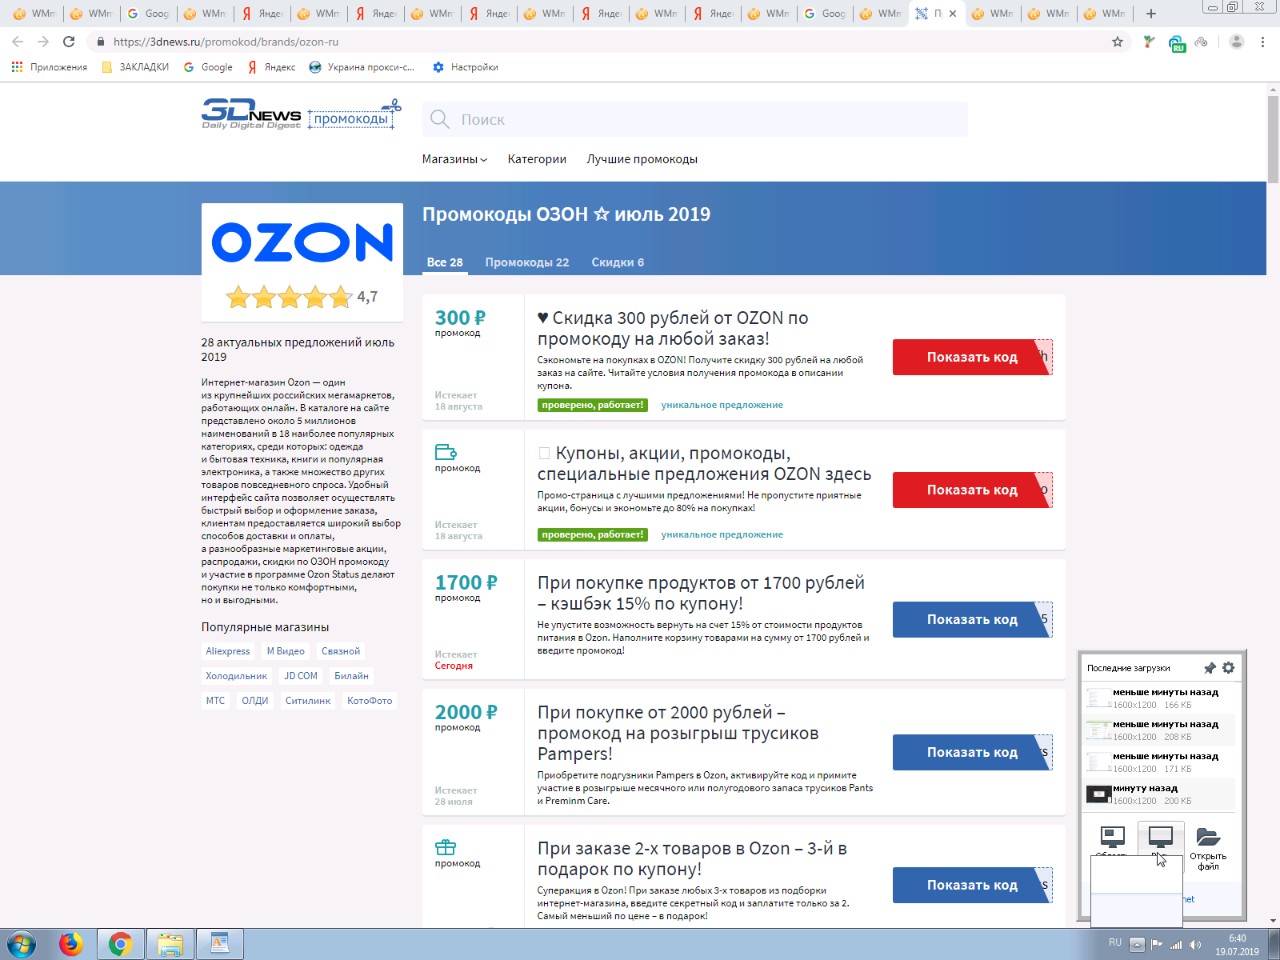Open the Action Center flag icon
This screenshot has height=960, width=1280.
[x=1157, y=945]
